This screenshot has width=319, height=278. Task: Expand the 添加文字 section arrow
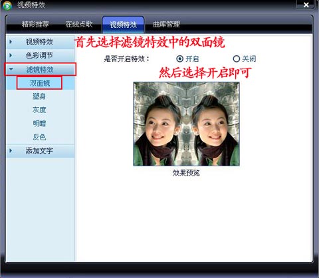[x=11, y=151]
